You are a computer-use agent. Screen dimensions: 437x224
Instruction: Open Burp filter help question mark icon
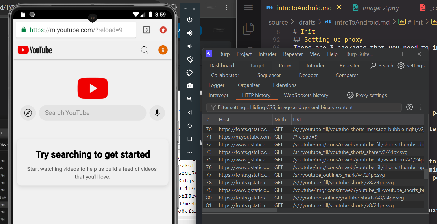click(409, 107)
